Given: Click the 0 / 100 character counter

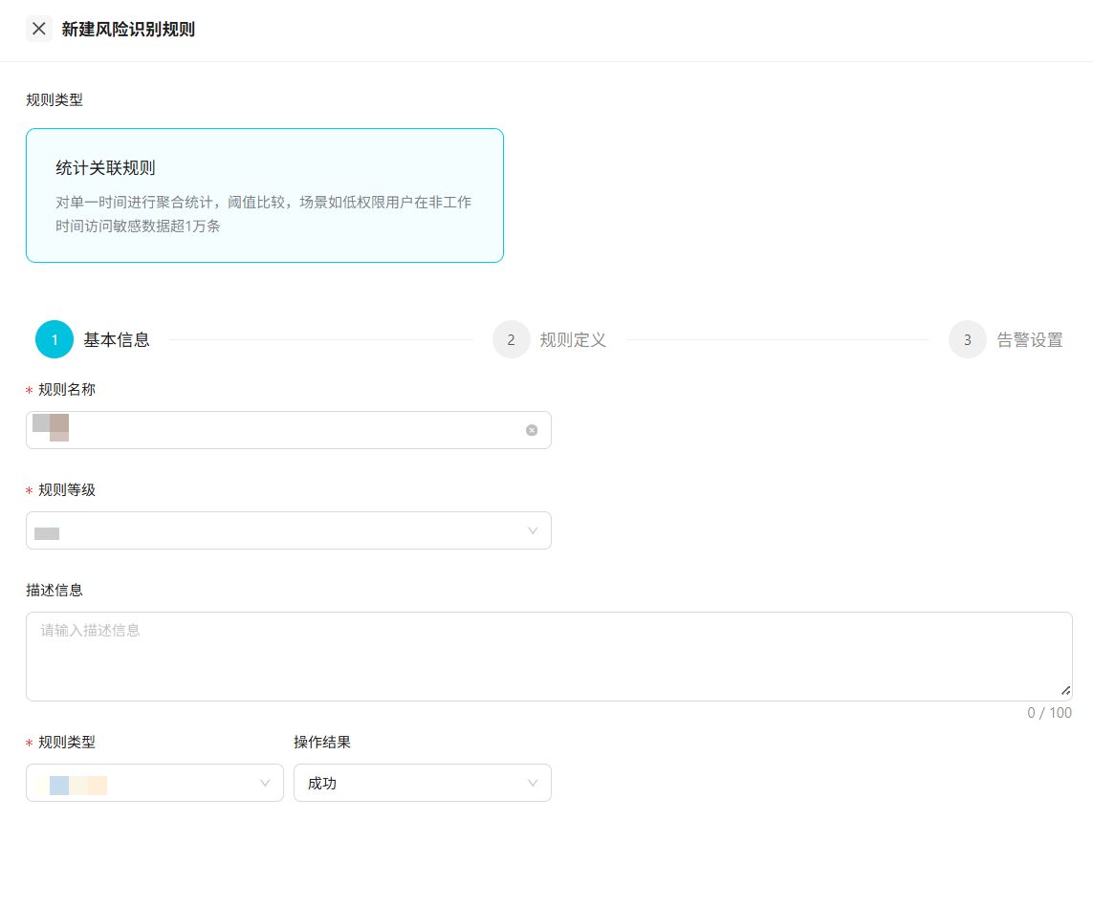Looking at the screenshot, I should click(x=1049, y=712).
